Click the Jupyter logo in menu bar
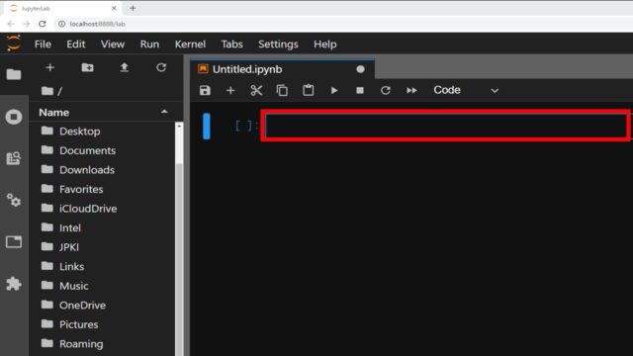The height and width of the screenshot is (356, 633). click(x=13, y=44)
